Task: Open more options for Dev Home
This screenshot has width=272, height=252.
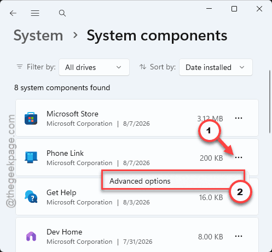Action: tap(239, 236)
